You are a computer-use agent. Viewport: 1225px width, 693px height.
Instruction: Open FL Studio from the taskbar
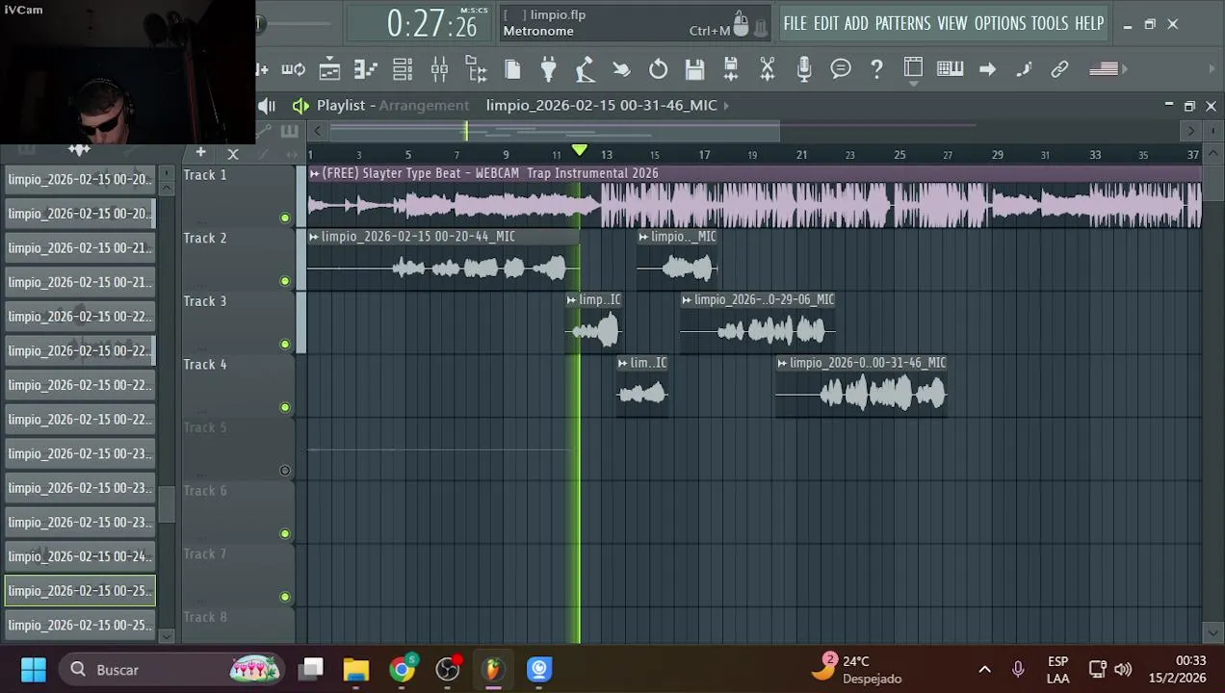tap(493, 670)
